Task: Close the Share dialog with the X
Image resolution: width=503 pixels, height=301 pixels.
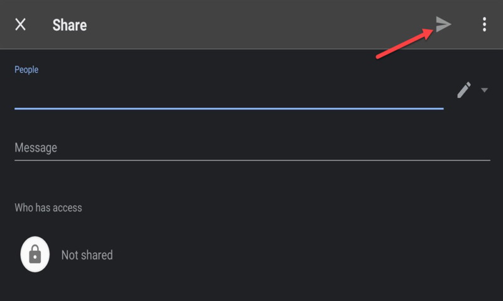Action: click(x=21, y=24)
